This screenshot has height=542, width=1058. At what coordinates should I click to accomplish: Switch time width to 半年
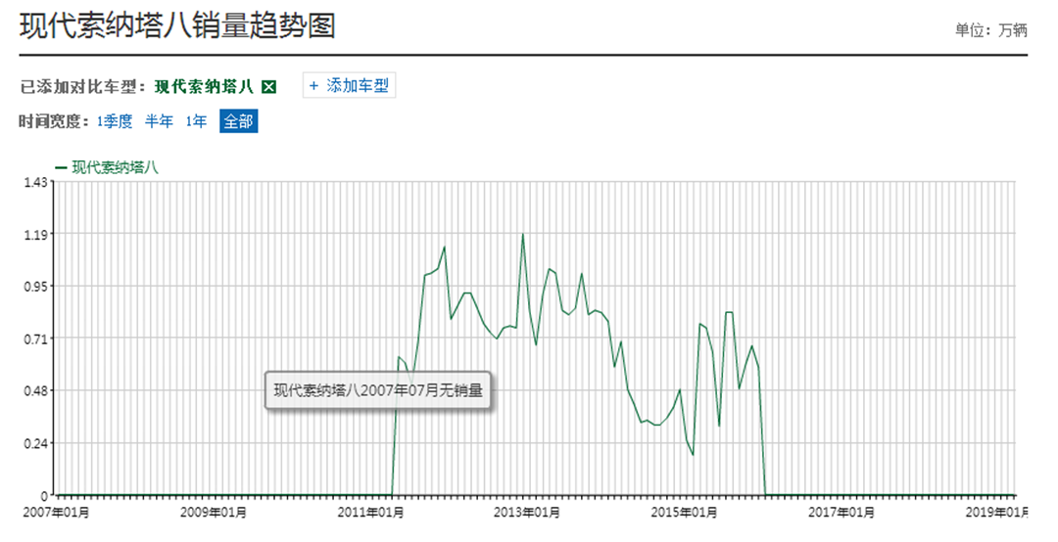[159, 121]
